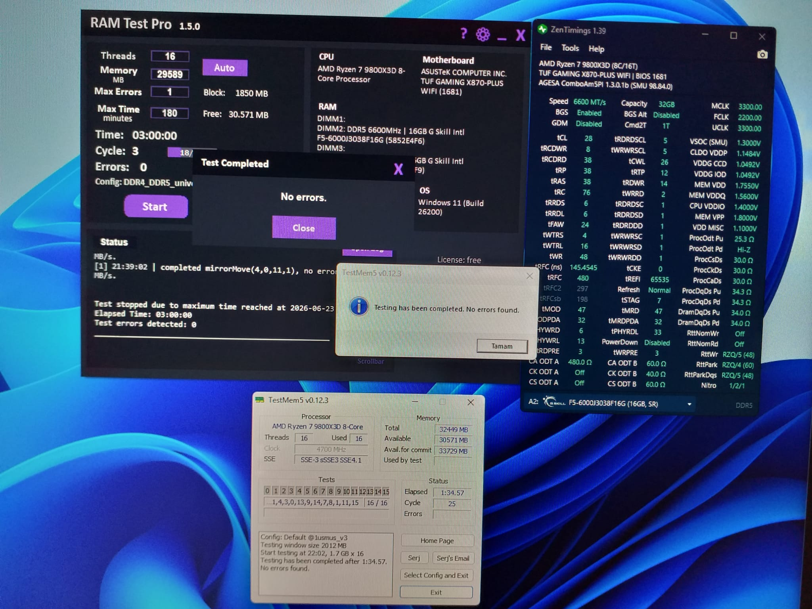Click the TestMem5 Elapsed '1:34.57' value
Screen dimensions: 812x609
[x=452, y=493]
